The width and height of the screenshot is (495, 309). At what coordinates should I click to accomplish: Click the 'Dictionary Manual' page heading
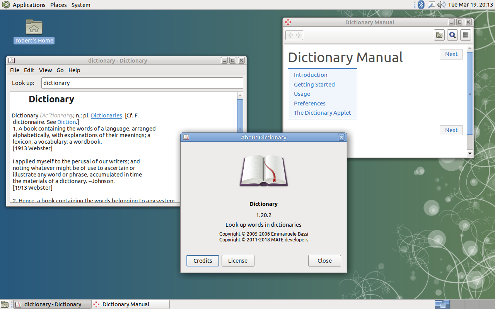pos(345,58)
